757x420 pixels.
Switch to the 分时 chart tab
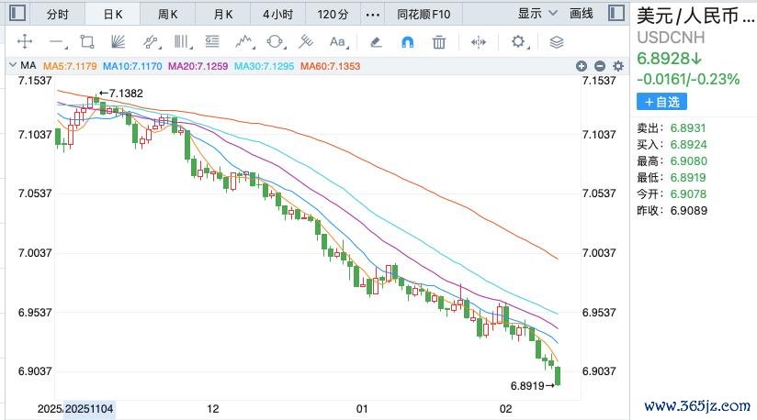[x=58, y=15]
